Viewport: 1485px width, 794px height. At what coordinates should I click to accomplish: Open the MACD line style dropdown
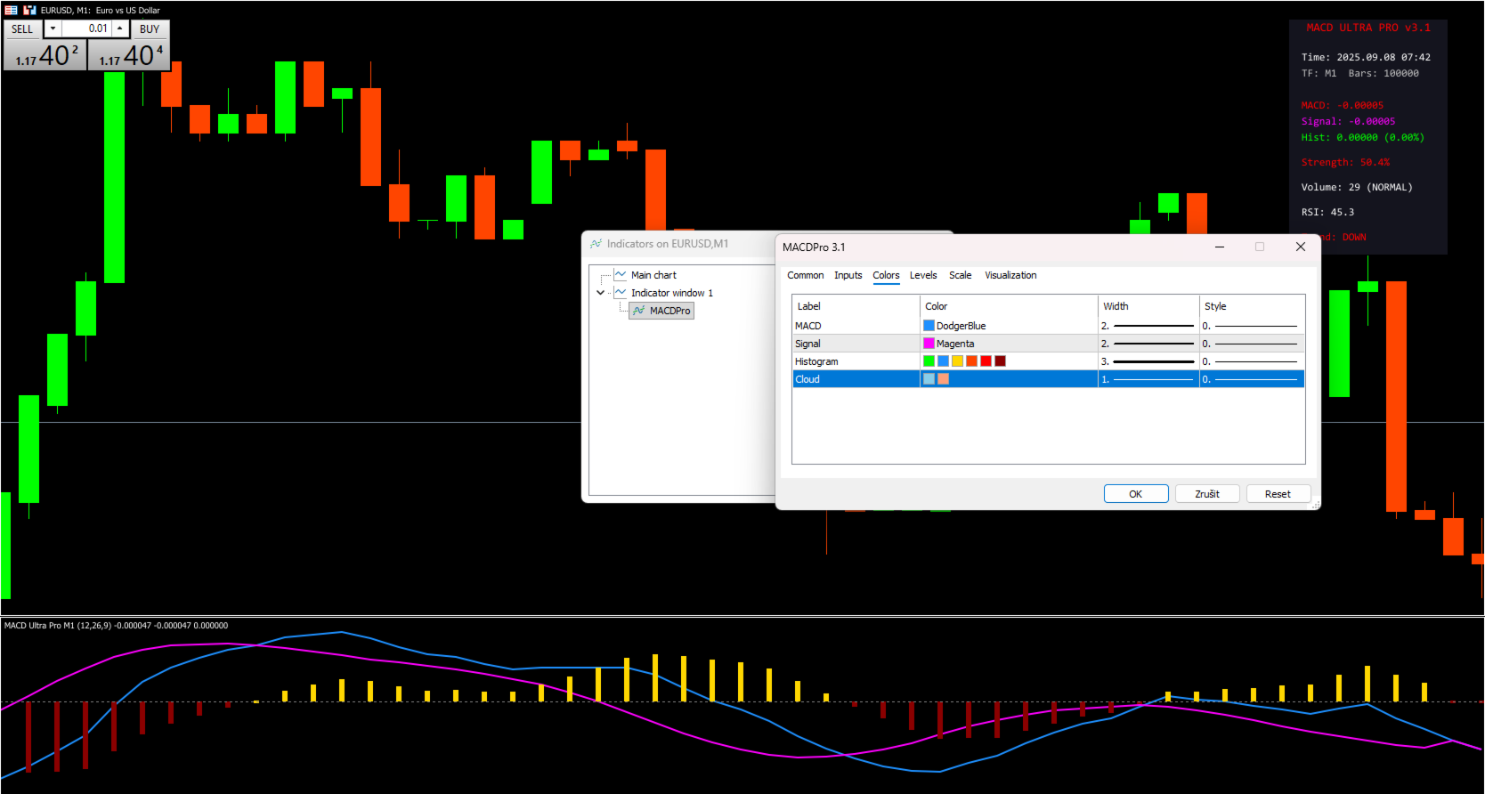(1252, 326)
